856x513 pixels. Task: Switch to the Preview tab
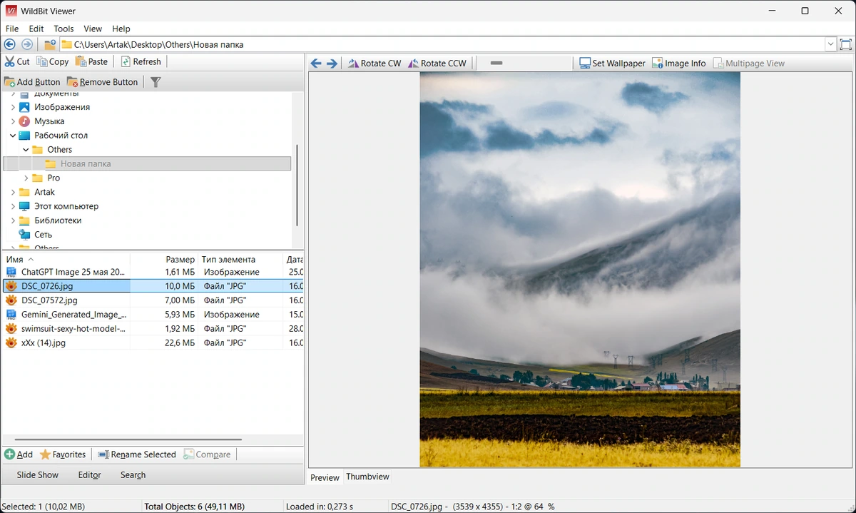(x=325, y=477)
